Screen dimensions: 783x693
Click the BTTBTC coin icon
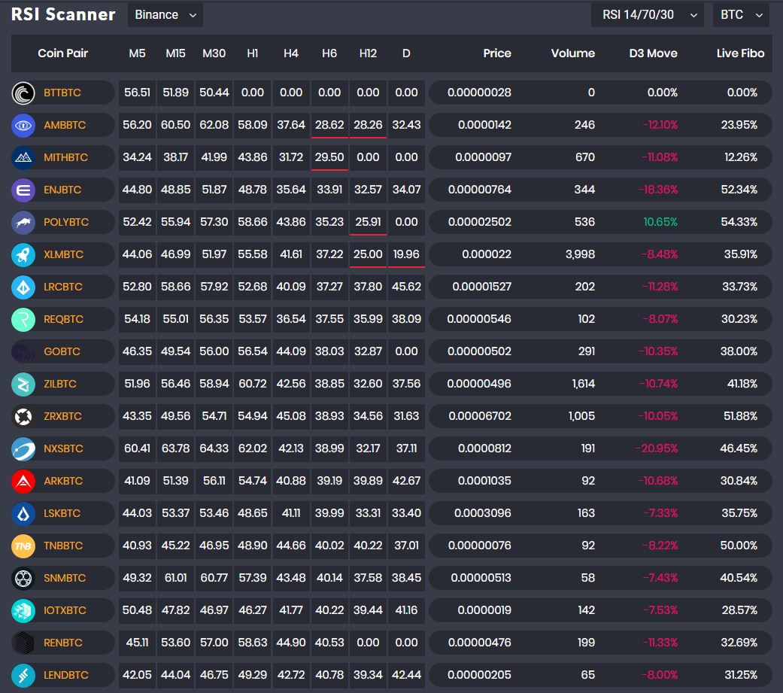(23, 93)
